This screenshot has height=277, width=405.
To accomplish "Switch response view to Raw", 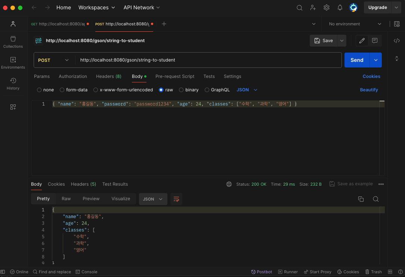I will [66, 199].
